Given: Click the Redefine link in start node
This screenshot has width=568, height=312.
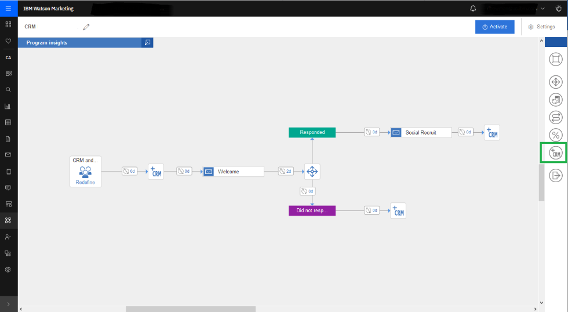Looking at the screenshot, I should pos(85,182).
